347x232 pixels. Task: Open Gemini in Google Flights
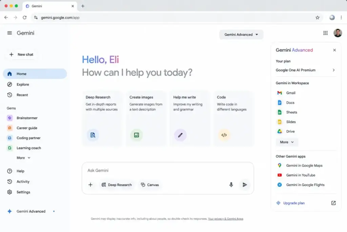(301, 185)
